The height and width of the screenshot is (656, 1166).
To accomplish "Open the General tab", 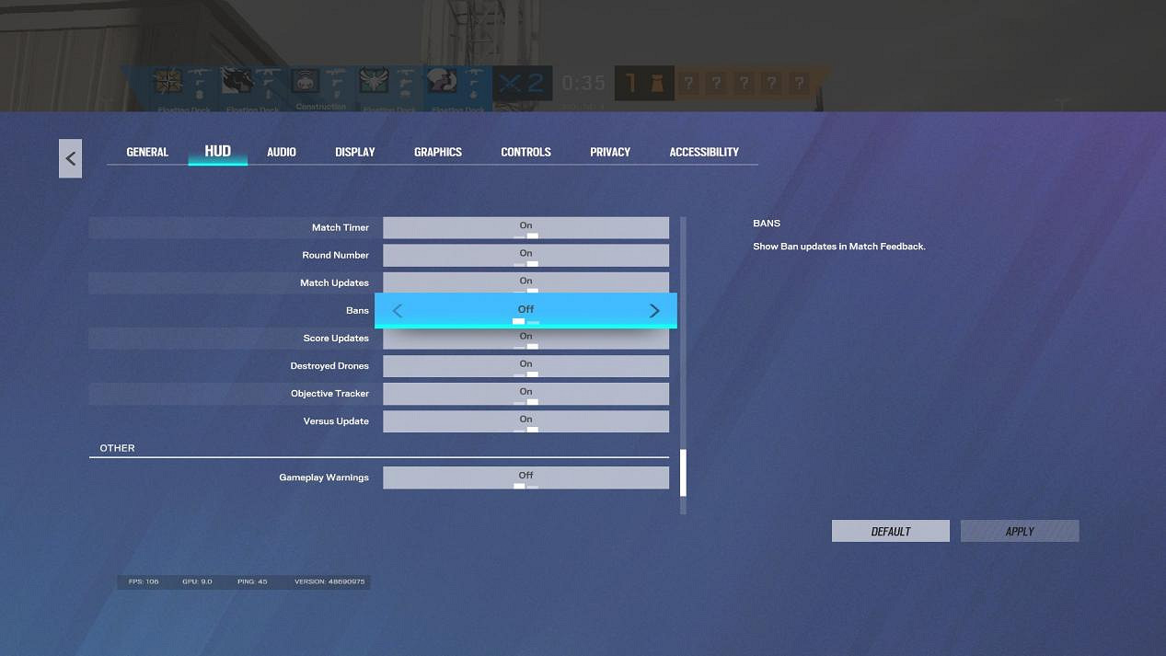I will point(147,152).
